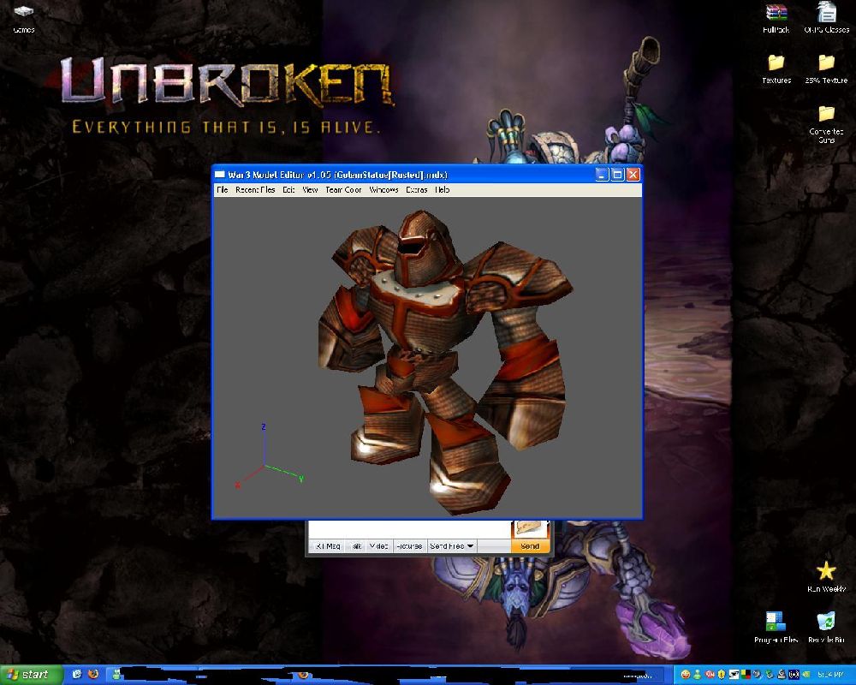Click the Send button in chat window
Image resolution: width=856 pixels, height=685 pixels.
coord(530,545)
